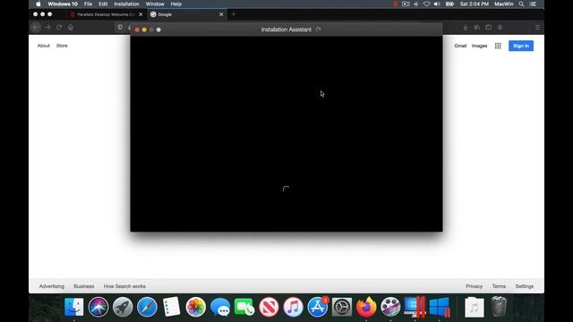Open Parallels Desktop icon in Dock
573x322 pixels.
(x=415, y=307)
